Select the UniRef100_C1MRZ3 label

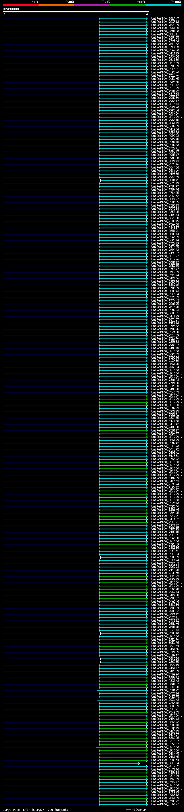tap(165, 408)
